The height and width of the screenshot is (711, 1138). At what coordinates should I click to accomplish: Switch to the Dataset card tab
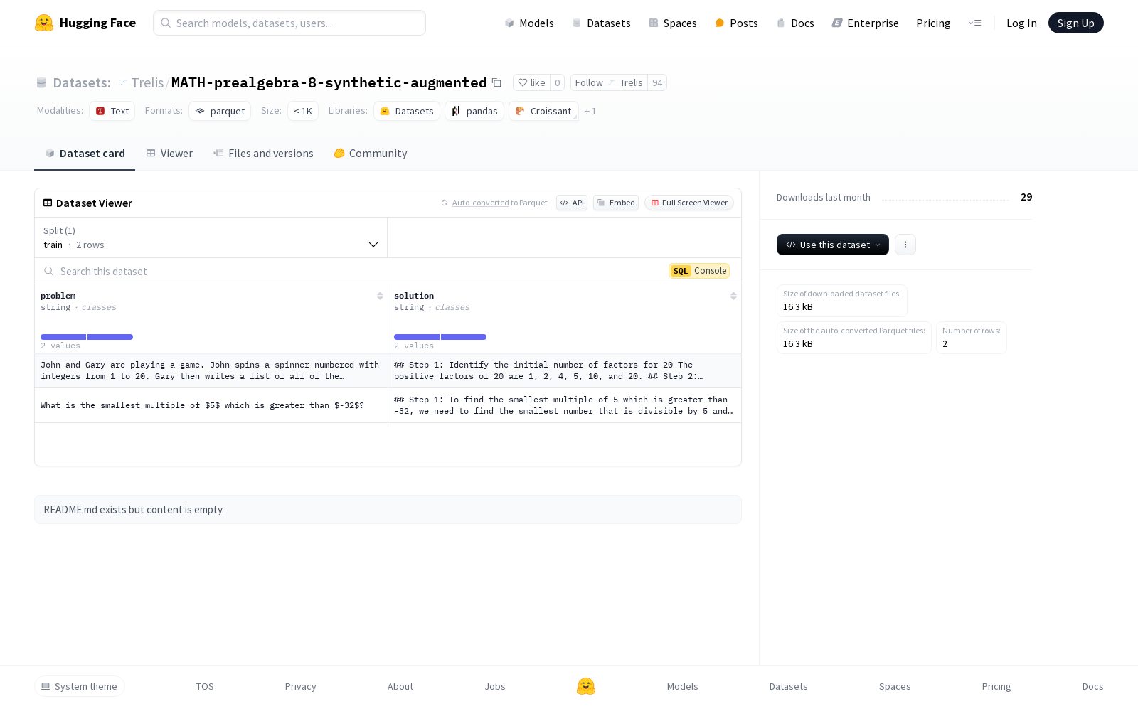(85, 153)
